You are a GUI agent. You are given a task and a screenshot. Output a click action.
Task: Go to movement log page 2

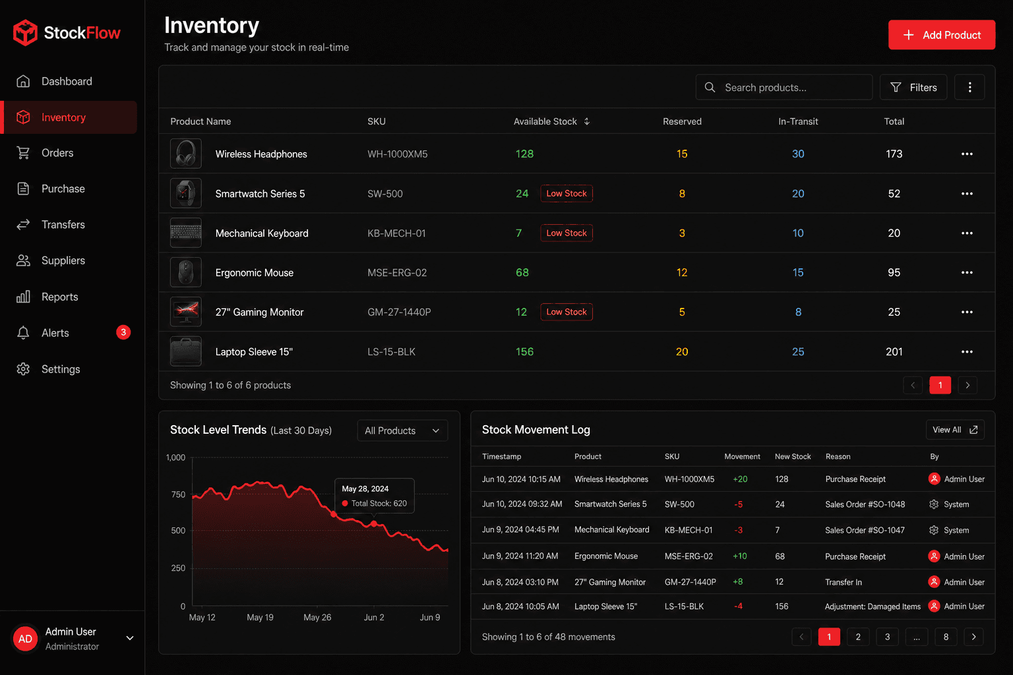pos(858,637)
